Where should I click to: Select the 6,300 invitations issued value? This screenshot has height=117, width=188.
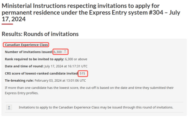click(58, 52)
